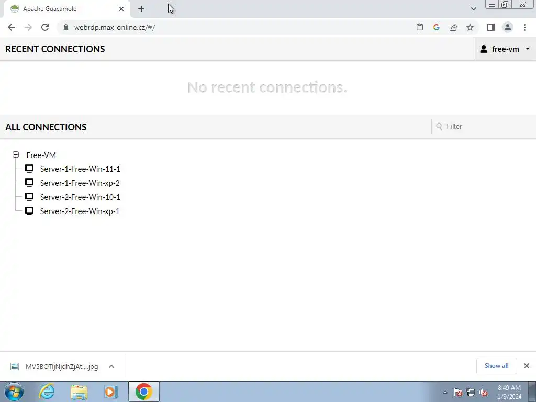
Task: Collapse the Free-VM connection group
Action: 16,154
